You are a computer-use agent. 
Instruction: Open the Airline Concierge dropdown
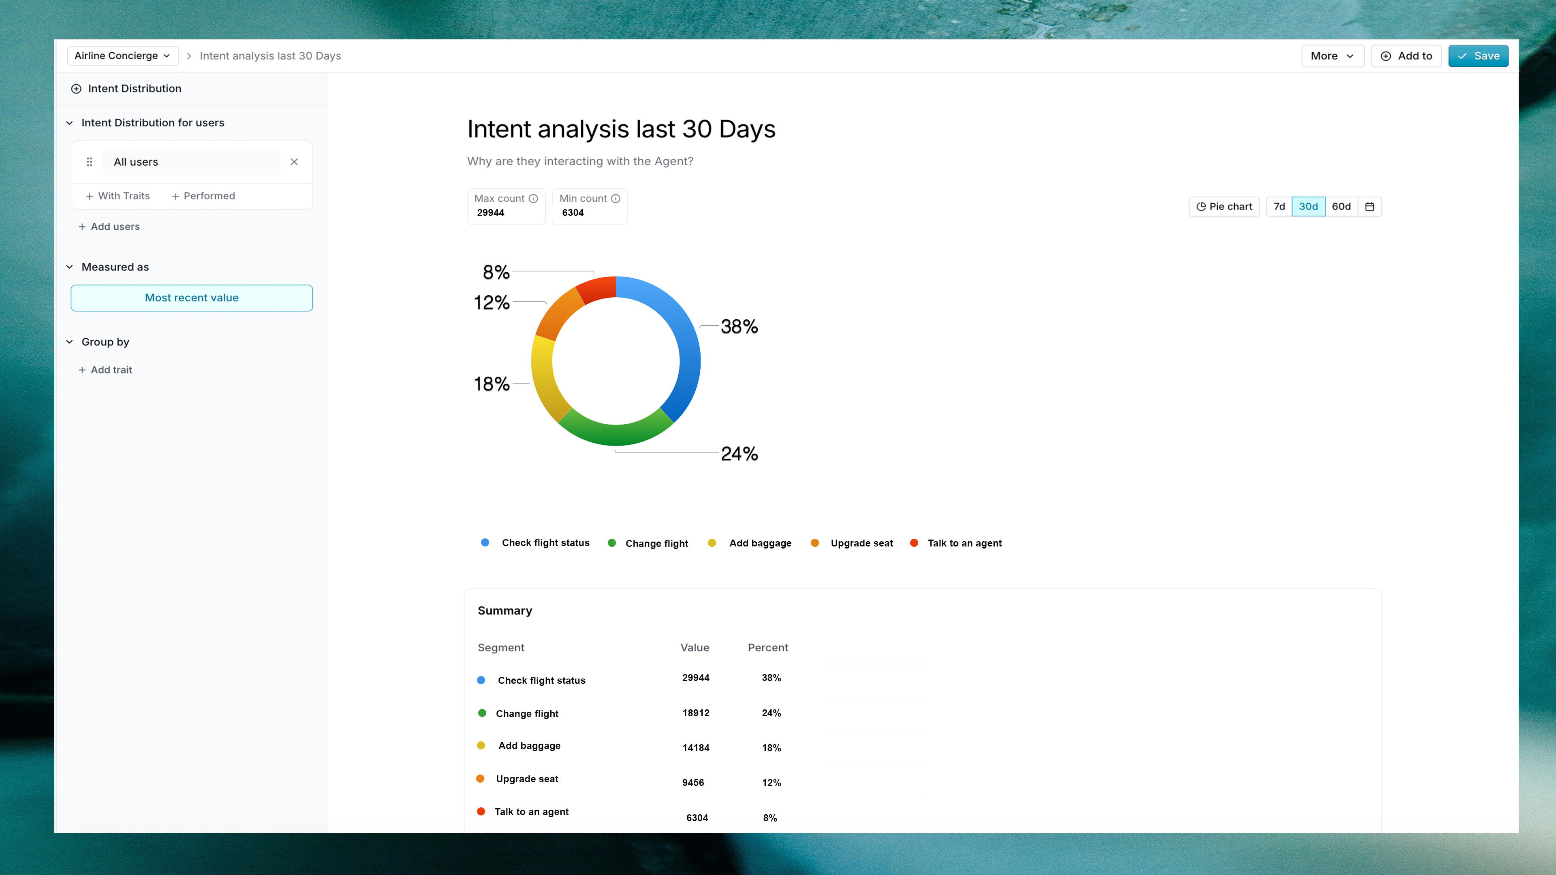[x=122, y=55]
